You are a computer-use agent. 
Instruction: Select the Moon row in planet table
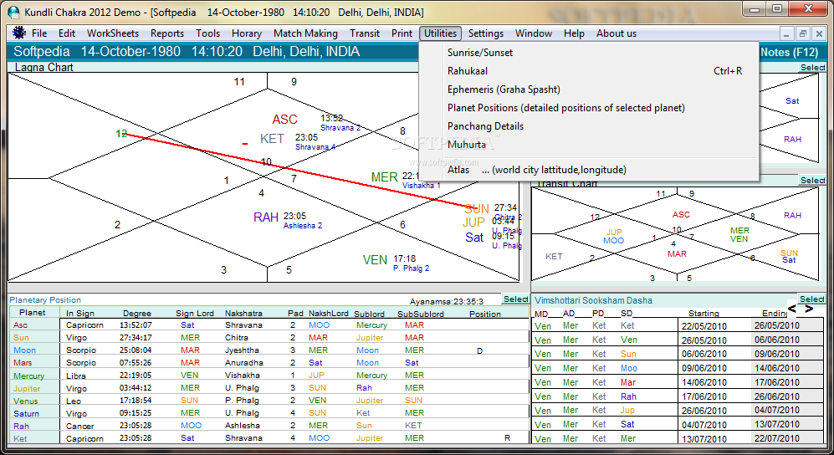click(269, 350)
